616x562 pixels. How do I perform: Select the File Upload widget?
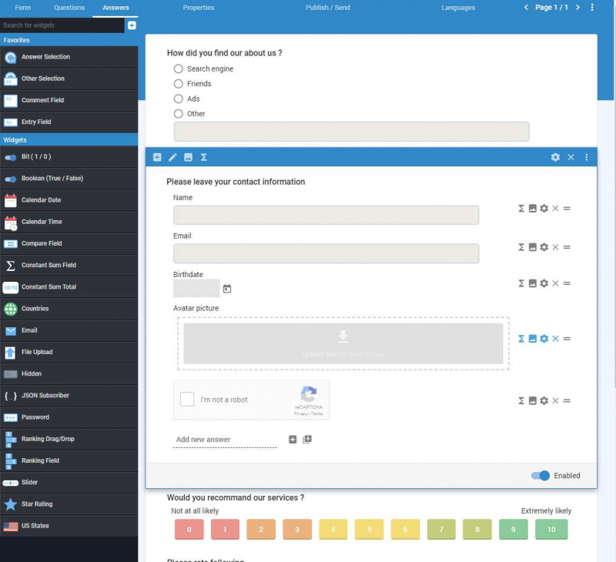(x=37, y=352)
